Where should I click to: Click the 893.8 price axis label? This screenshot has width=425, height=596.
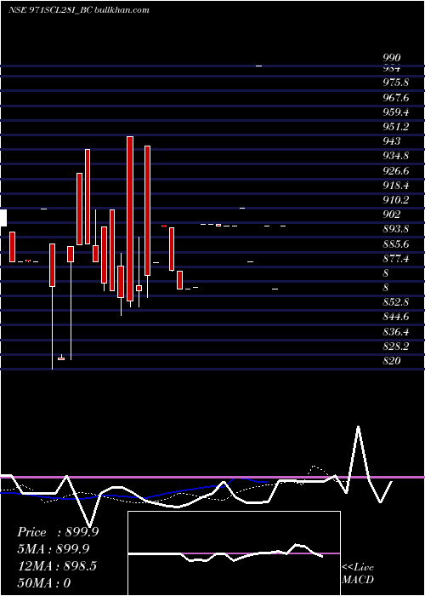coord(395,229)
